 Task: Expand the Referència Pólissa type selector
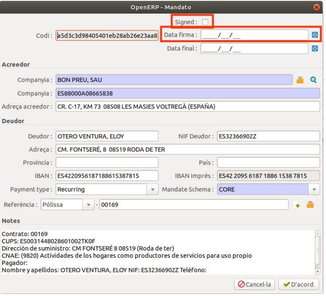tap(88, 205)
